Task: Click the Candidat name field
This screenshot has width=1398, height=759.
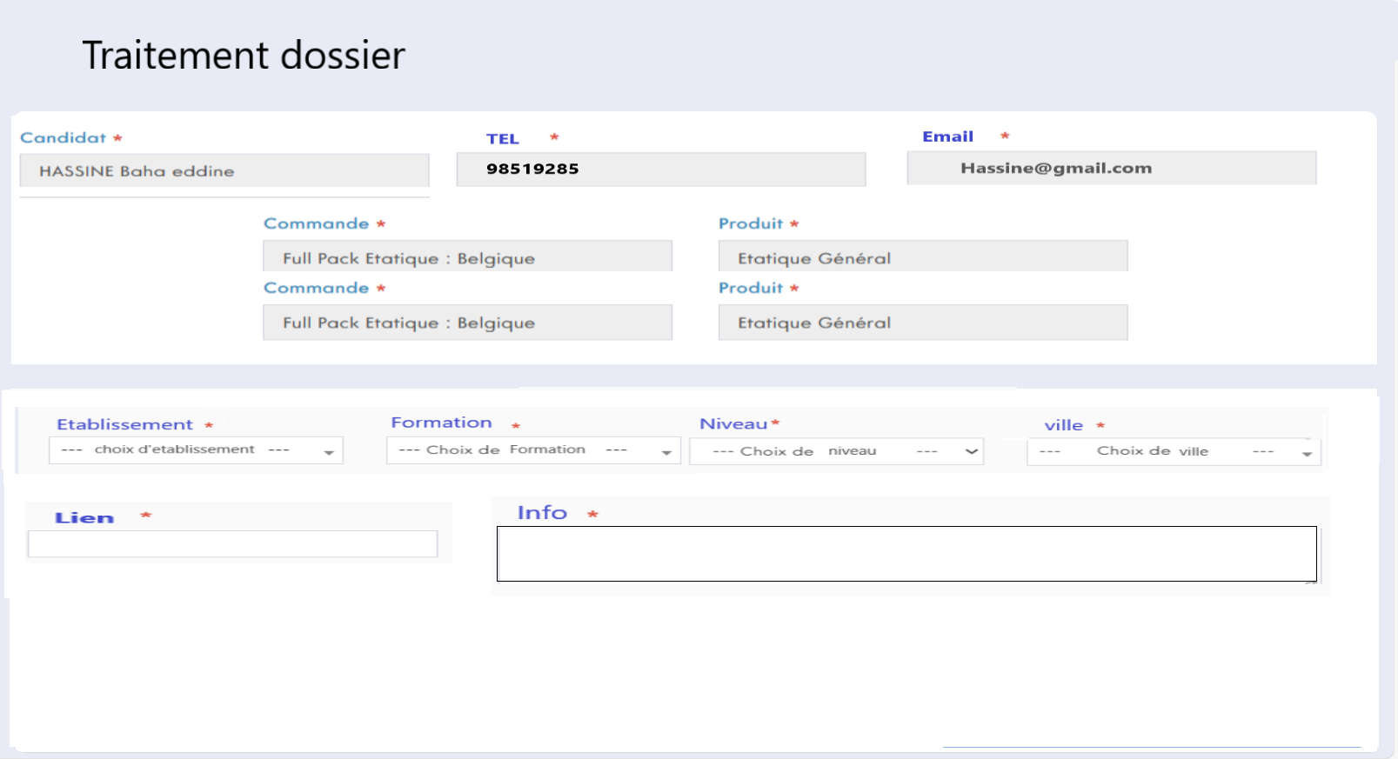Action: 224,171
